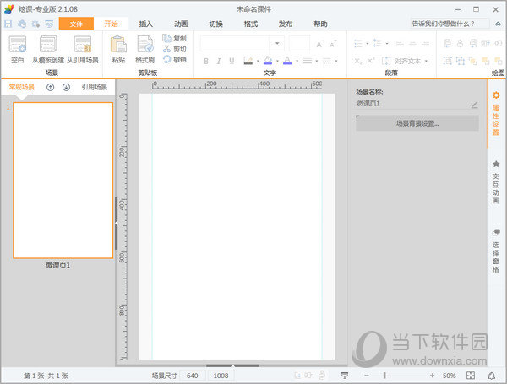
Task: Toggle superscript formatting
Action: point(371,61)
